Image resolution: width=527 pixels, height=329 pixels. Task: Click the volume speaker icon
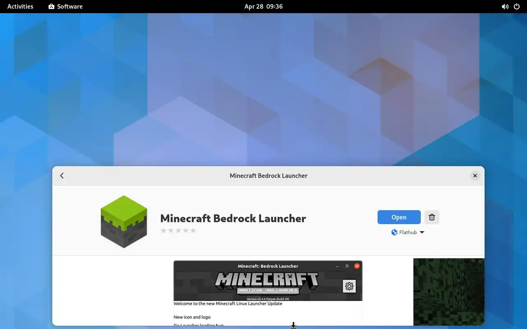pyautogui.click(x=505, y=7)
